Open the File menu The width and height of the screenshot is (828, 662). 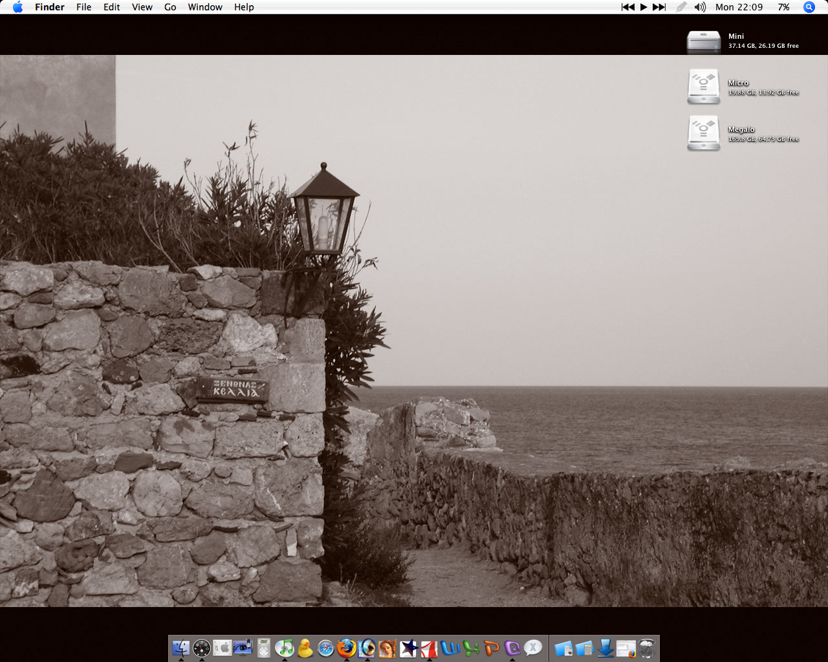tap(84, 7)
